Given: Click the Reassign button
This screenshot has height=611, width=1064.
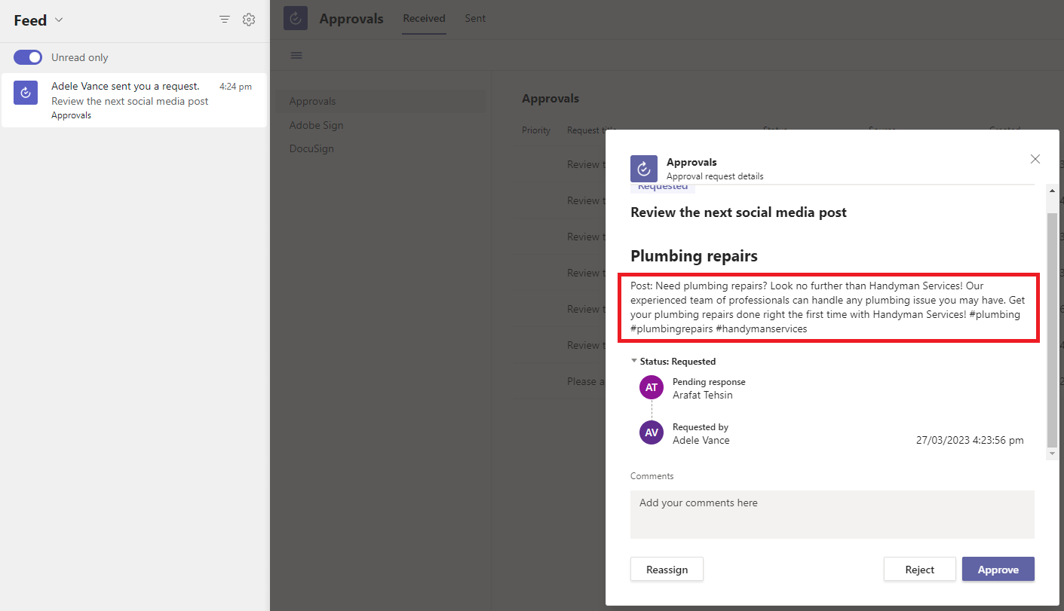Looking at the screenshot, I should [x=667, y=569].
